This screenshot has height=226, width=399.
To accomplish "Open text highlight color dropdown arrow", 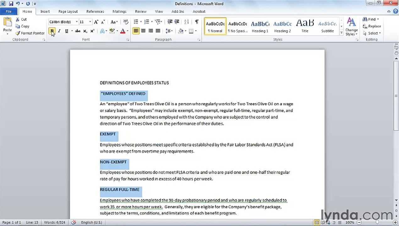I will [117, 31].
